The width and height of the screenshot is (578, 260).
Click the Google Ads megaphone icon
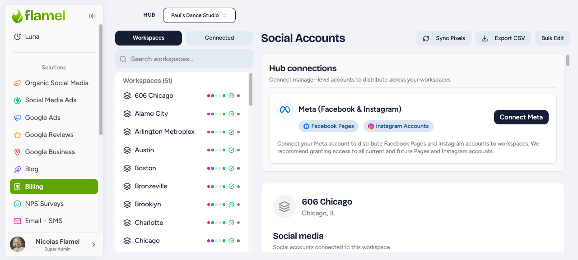click(x=17, y=118)
